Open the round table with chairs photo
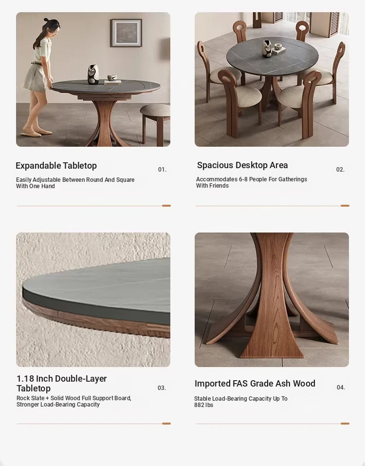Screen dimensions: 365x466 272,79
